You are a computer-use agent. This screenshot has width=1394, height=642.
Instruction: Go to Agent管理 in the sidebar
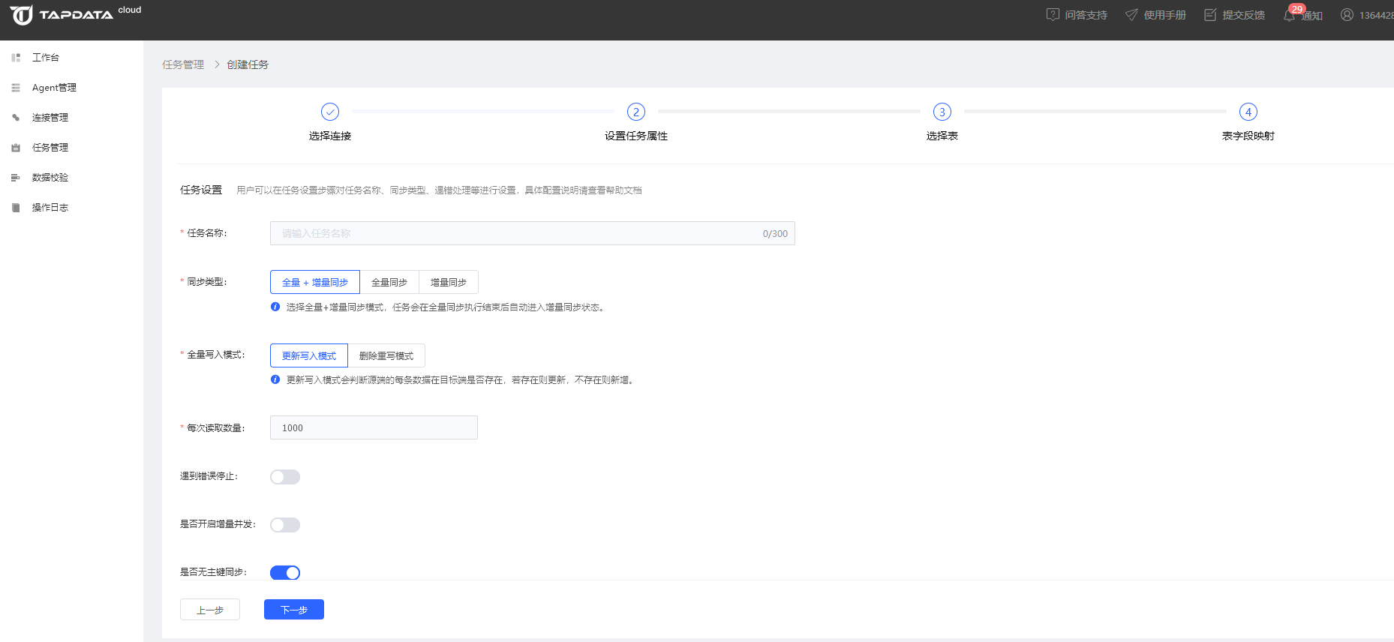click(x=54, y=88)
